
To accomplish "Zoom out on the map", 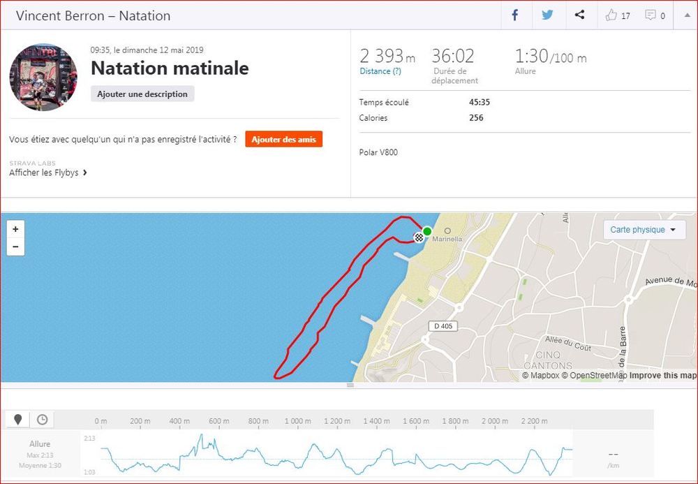I will pyautogui.click(x=15, y=247).
